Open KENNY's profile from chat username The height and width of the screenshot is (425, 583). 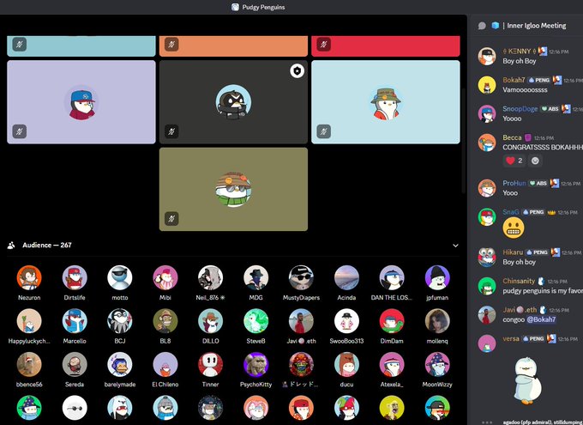click(520, 51)
